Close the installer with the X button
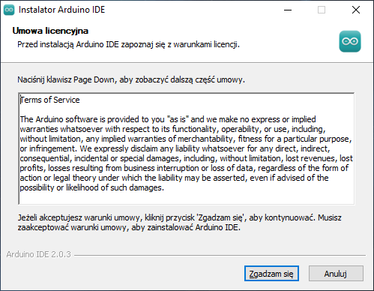This screenshot has width=374, height=291. pos(356,10)
